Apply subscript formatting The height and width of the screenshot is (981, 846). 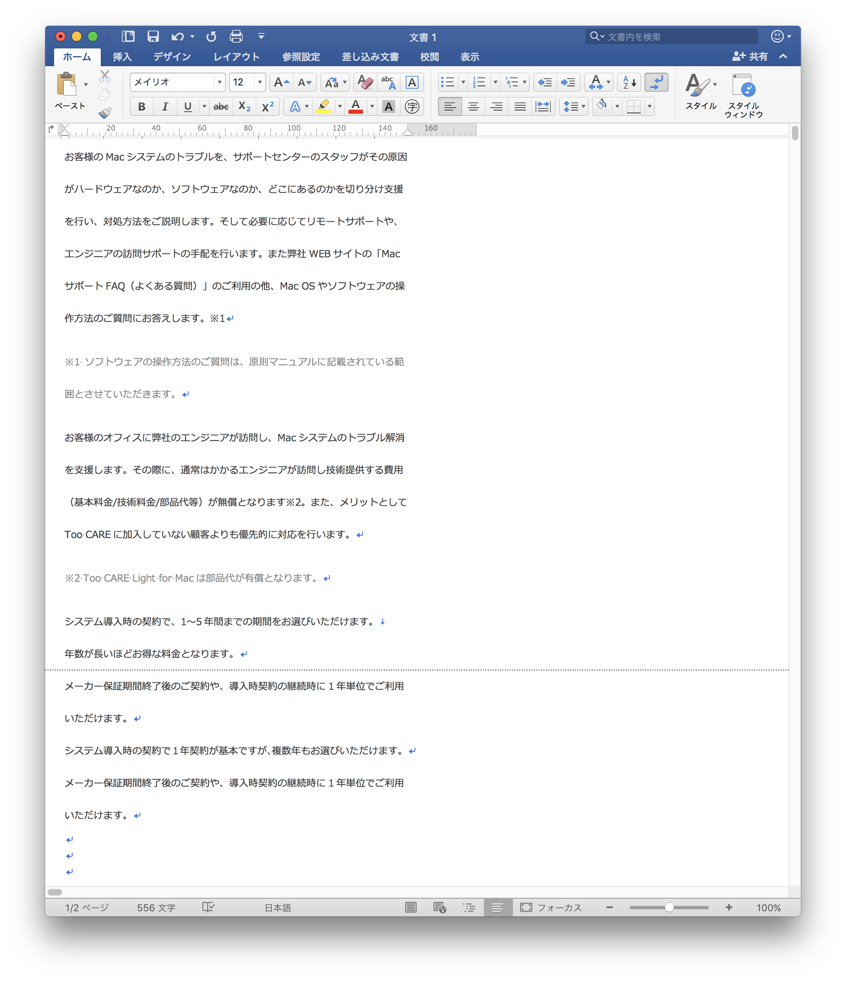coord(244,106)
